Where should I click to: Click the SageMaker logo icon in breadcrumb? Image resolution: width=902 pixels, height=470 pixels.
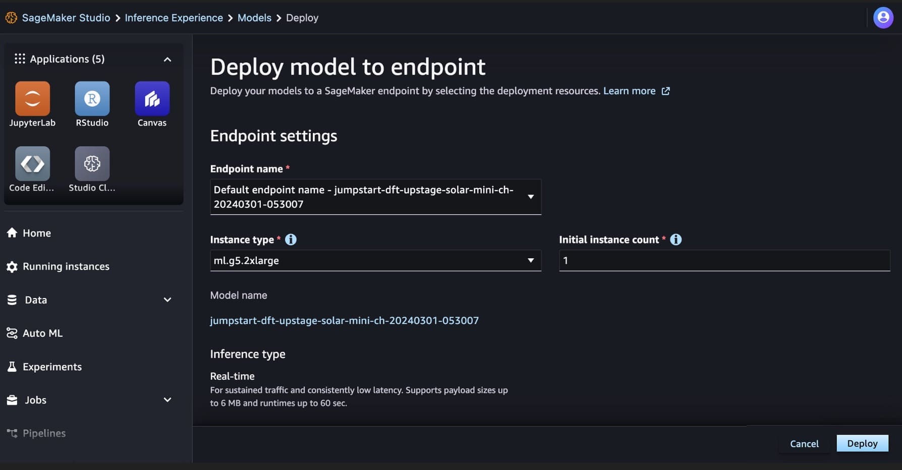tap(11, 18)
